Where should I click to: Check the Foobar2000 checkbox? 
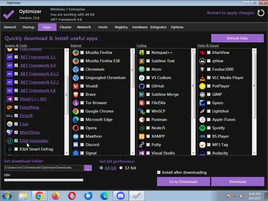click(x=209, y=69)
